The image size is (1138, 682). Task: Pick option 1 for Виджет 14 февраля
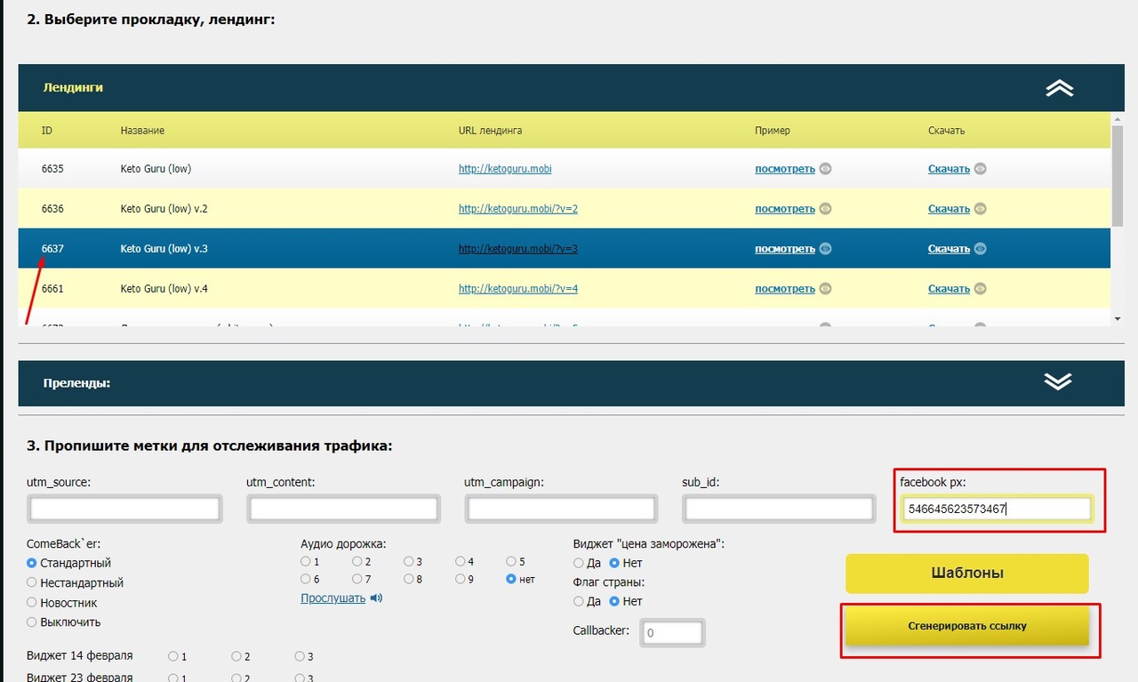[172, 656]
